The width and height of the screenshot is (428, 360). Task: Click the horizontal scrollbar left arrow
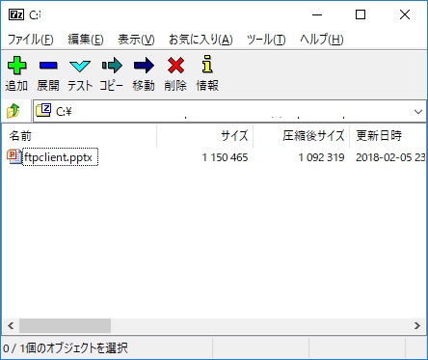click(x=11, y=325)
